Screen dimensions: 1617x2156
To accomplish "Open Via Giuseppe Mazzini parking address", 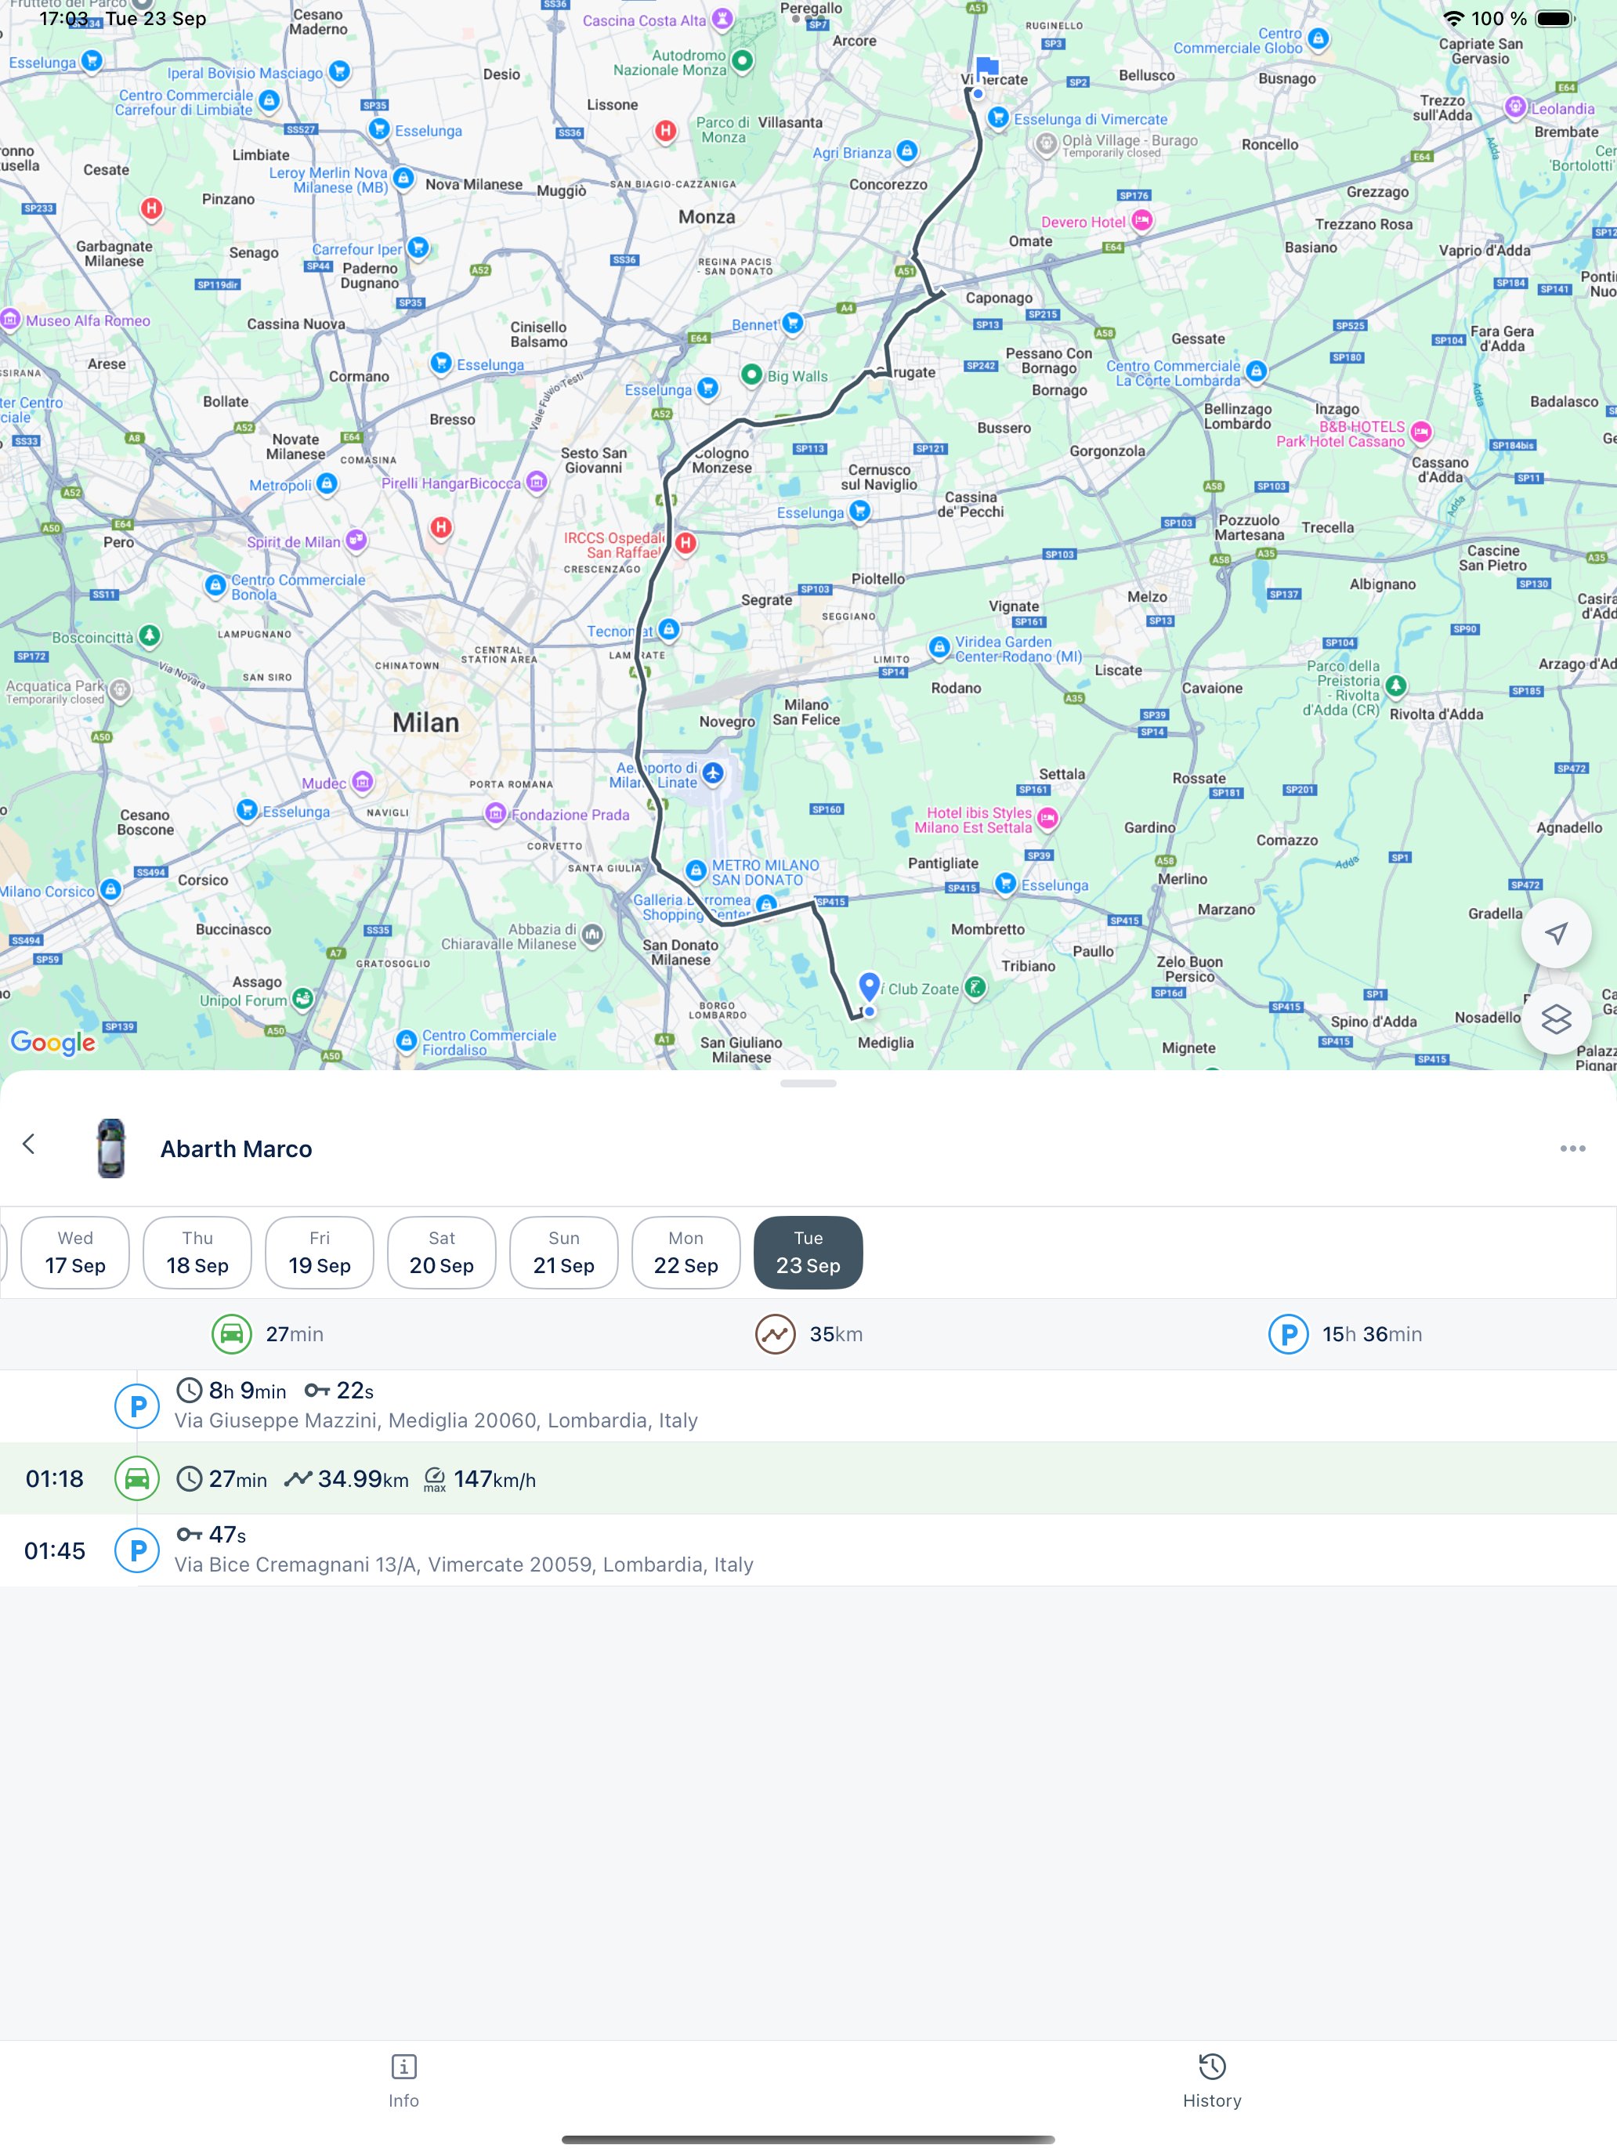I will tap(436, 1420).
